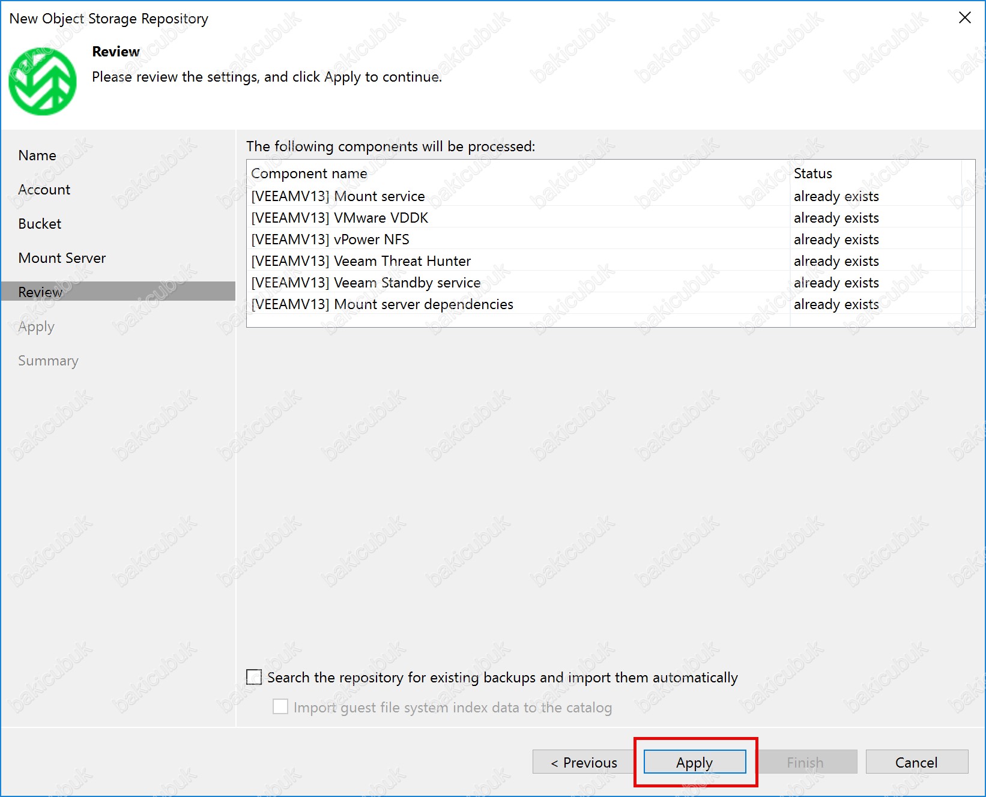Open the Account wizard step
This screenshot has width=986, height=797.
(x=44, y=190)
